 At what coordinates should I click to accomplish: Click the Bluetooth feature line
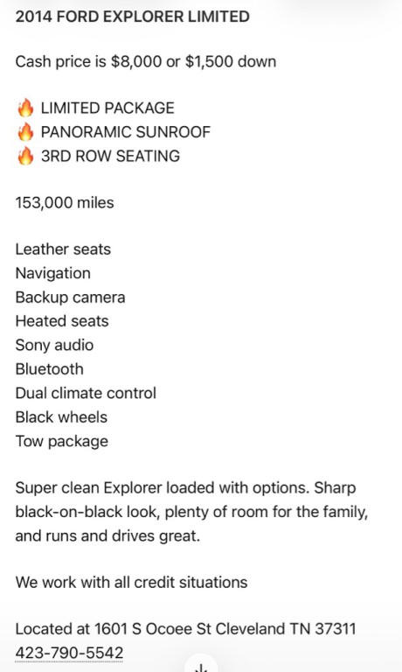pos(50,369)
